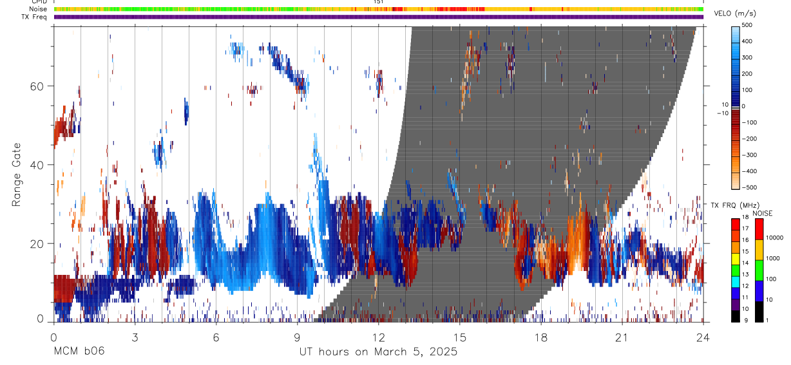791x365 pixels.
Task: Click the x-axis "21" hour tick label
Action: coord(622,337)
